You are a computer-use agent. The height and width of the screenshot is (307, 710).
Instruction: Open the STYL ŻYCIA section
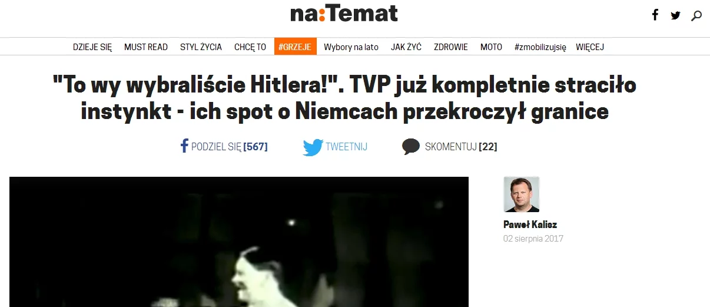pyautogui.click(x=201, y=47)
